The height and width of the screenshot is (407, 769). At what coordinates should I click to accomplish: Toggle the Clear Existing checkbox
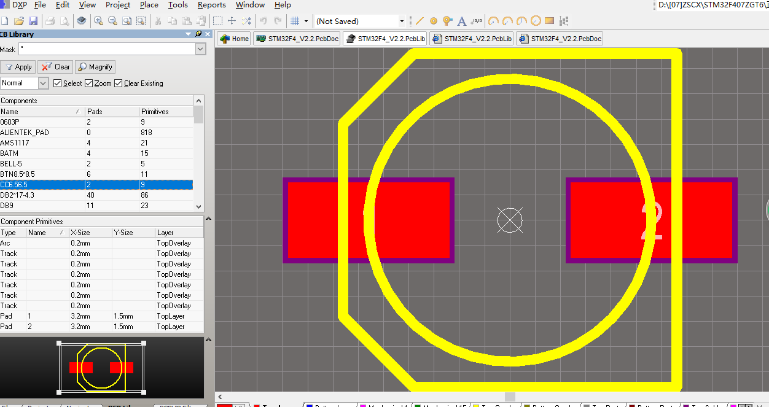[x=118, y=83]
